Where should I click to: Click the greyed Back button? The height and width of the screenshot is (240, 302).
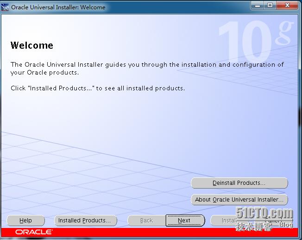pyautogui.click(x=146, y=221)
